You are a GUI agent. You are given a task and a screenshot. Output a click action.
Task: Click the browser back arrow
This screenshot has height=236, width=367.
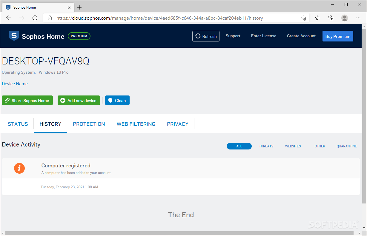(8, 18)
